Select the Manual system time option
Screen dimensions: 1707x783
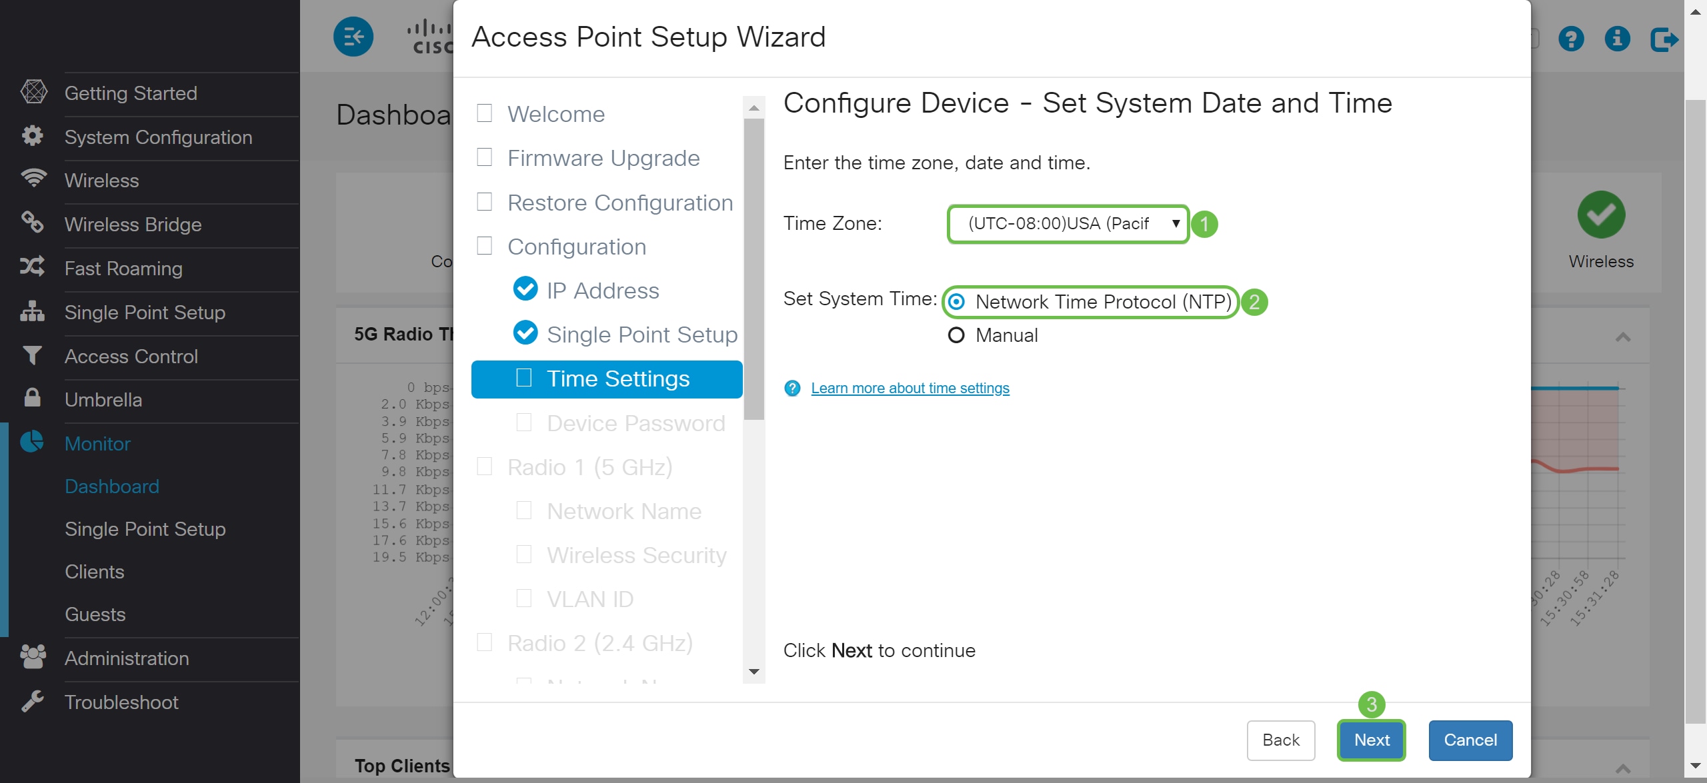(956, 335)
